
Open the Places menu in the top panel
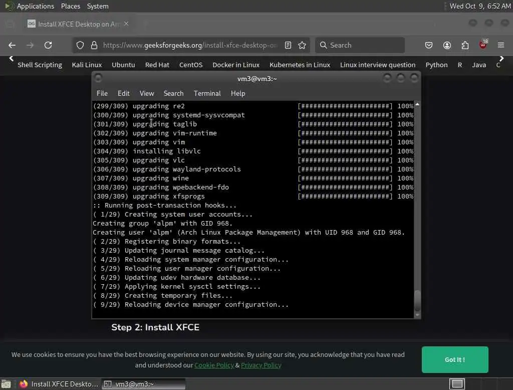click(x=70, y=6)
